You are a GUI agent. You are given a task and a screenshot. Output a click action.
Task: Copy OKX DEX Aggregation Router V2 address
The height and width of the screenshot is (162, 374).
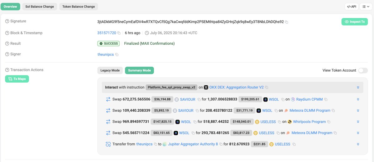click(266, 88)
